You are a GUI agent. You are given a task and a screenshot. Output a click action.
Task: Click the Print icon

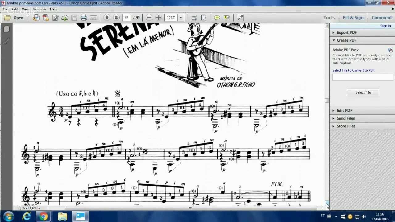(x=84, y=18)
